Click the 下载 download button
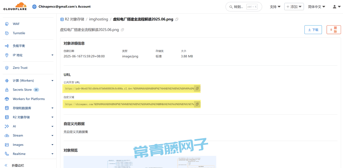The height and width of the screenshot is (168, 343). pyautogui.click(x=313, y=30)
